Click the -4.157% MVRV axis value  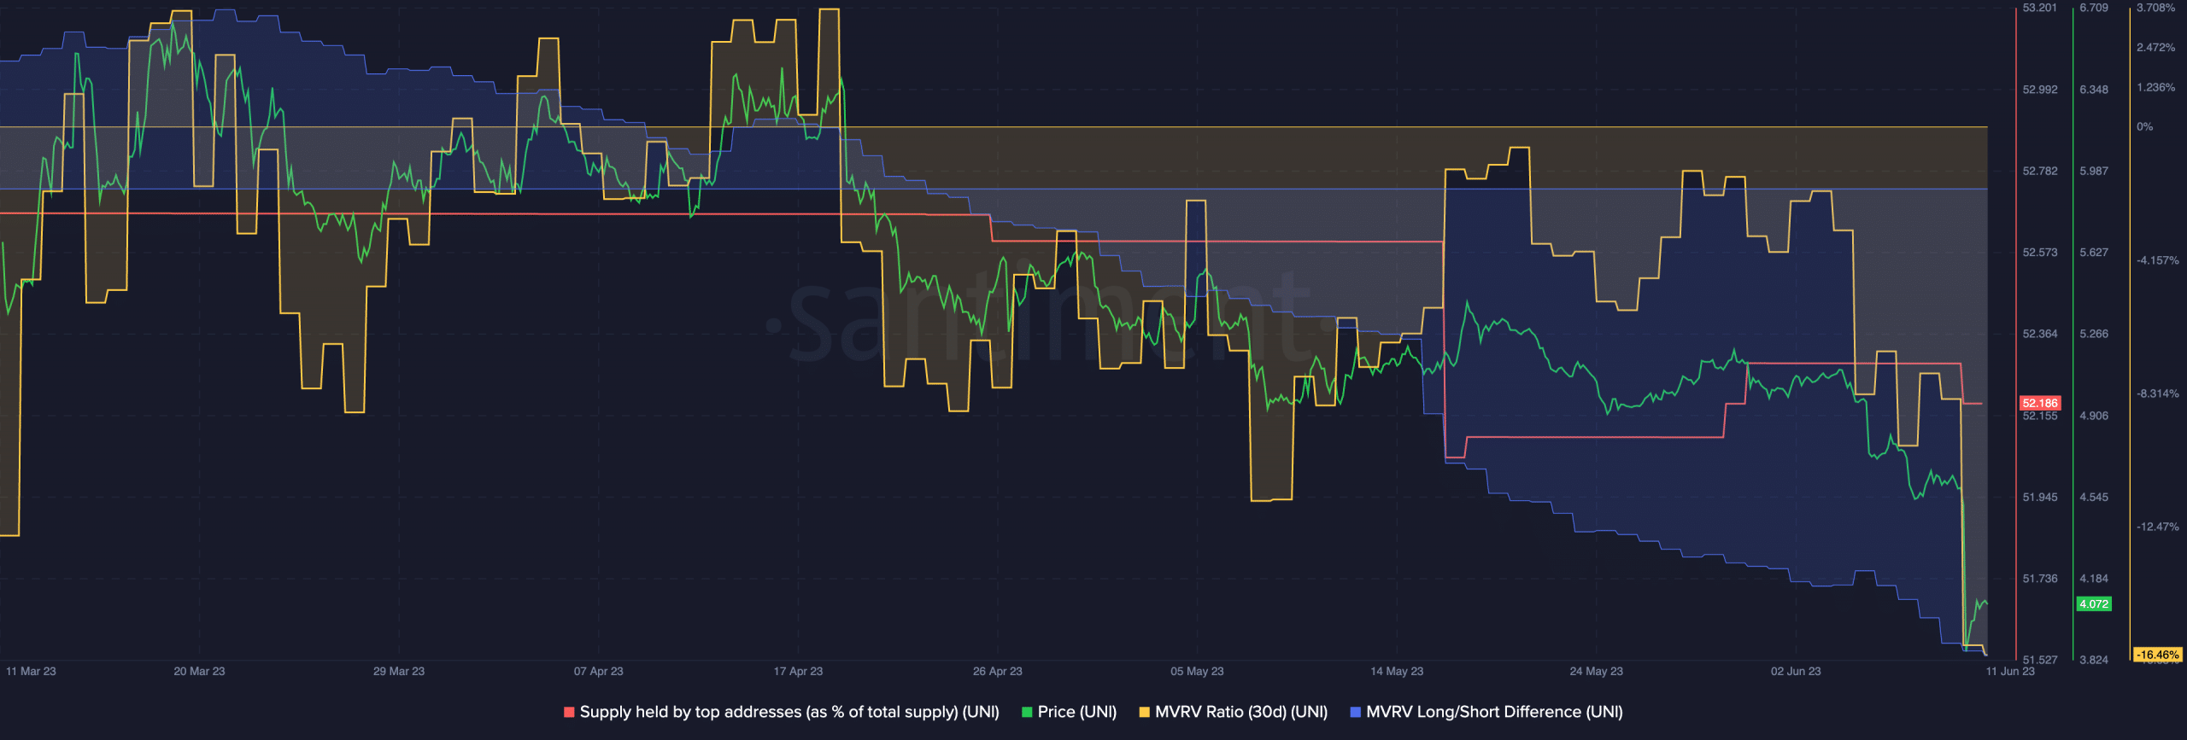2157,261
